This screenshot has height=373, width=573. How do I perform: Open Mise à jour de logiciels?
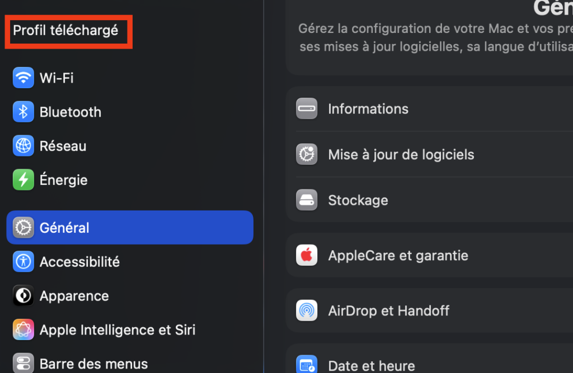[x=401, y=155]
